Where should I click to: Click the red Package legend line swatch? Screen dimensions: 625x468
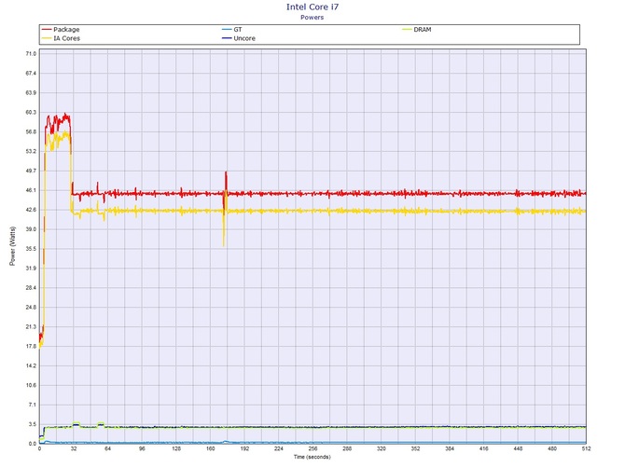(47, 30)
